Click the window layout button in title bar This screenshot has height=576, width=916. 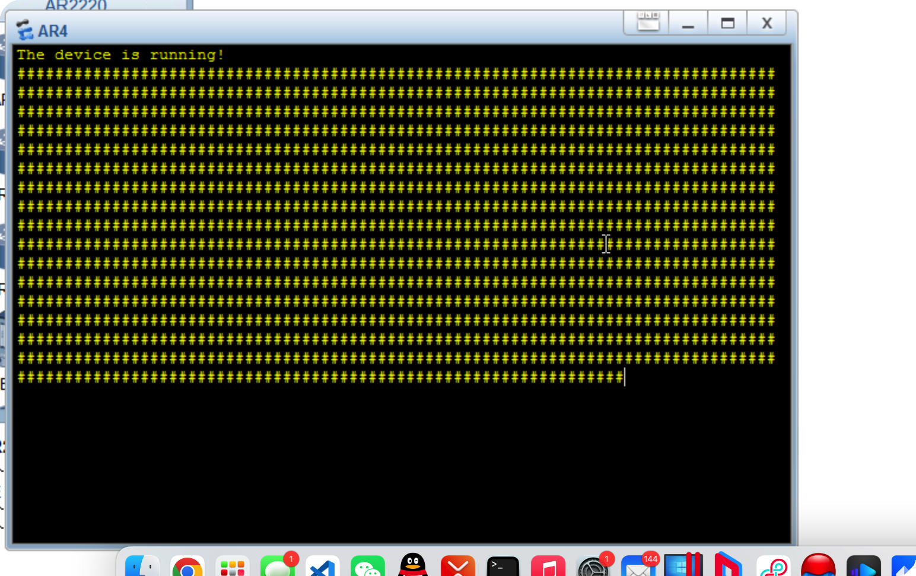coord(647,23)
